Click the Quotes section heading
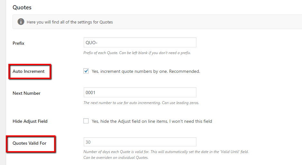The height and width of the screenshot is (165, 302). 22,7
